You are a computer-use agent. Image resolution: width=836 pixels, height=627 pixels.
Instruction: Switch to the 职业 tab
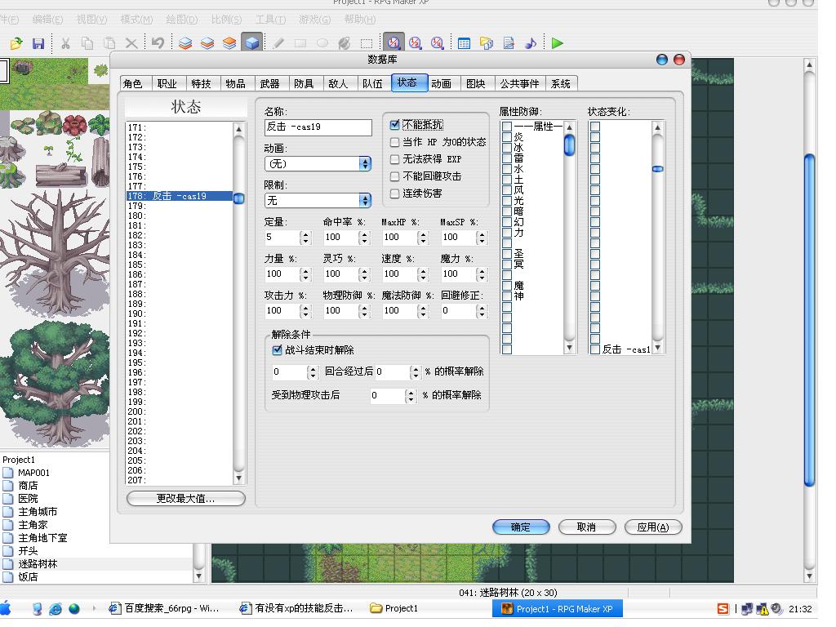coord(167,84)
